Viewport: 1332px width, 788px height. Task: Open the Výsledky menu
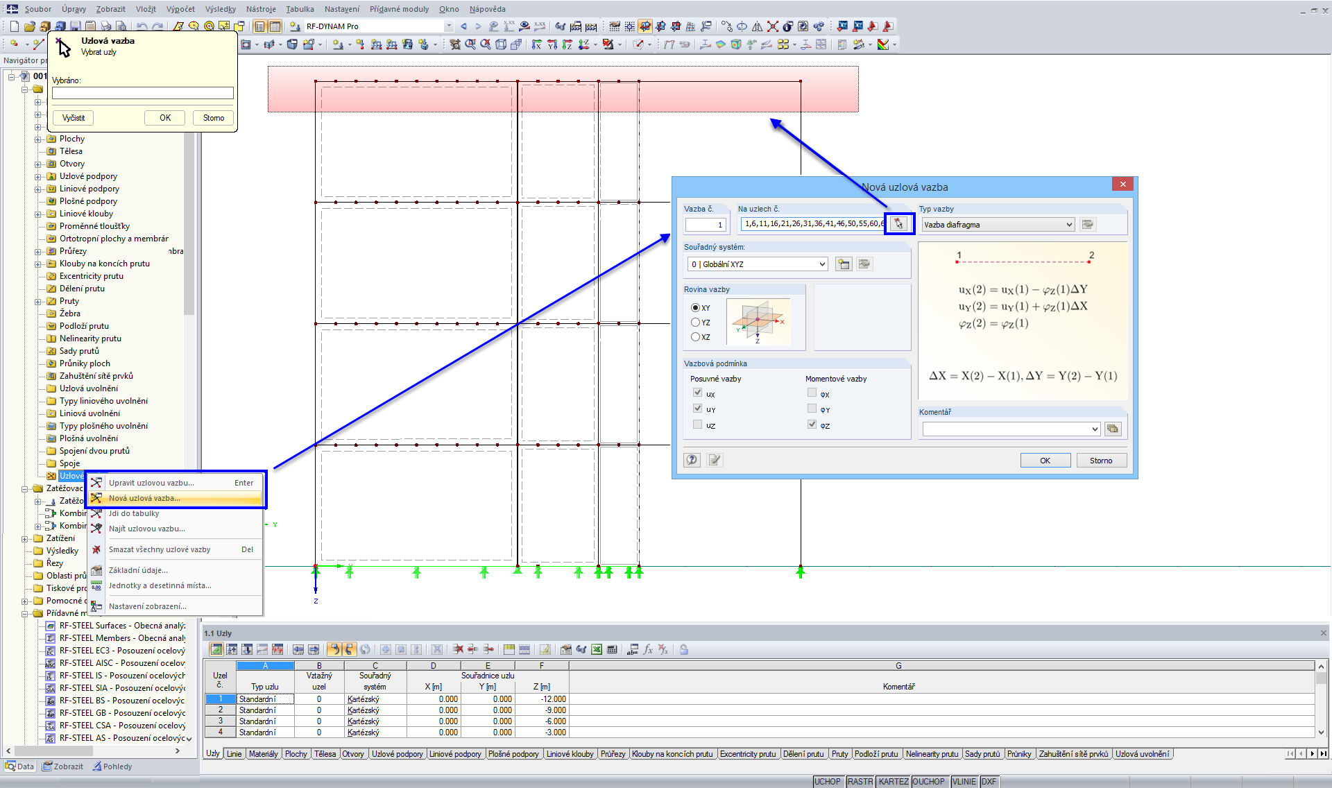point(220,9)
